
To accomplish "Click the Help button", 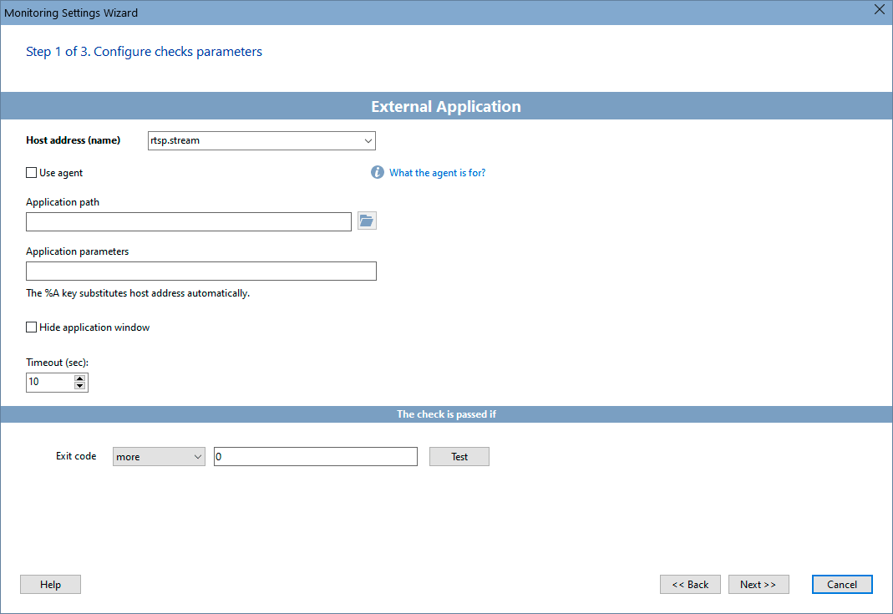I will click(50, 584).
